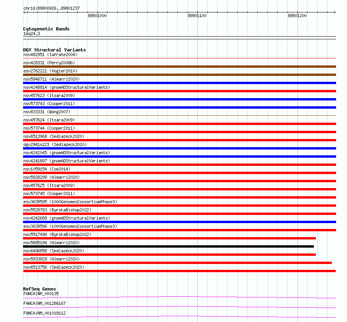Open Cytogenetic Bands track title
The image size is (347, 322).
click(46, 29)
